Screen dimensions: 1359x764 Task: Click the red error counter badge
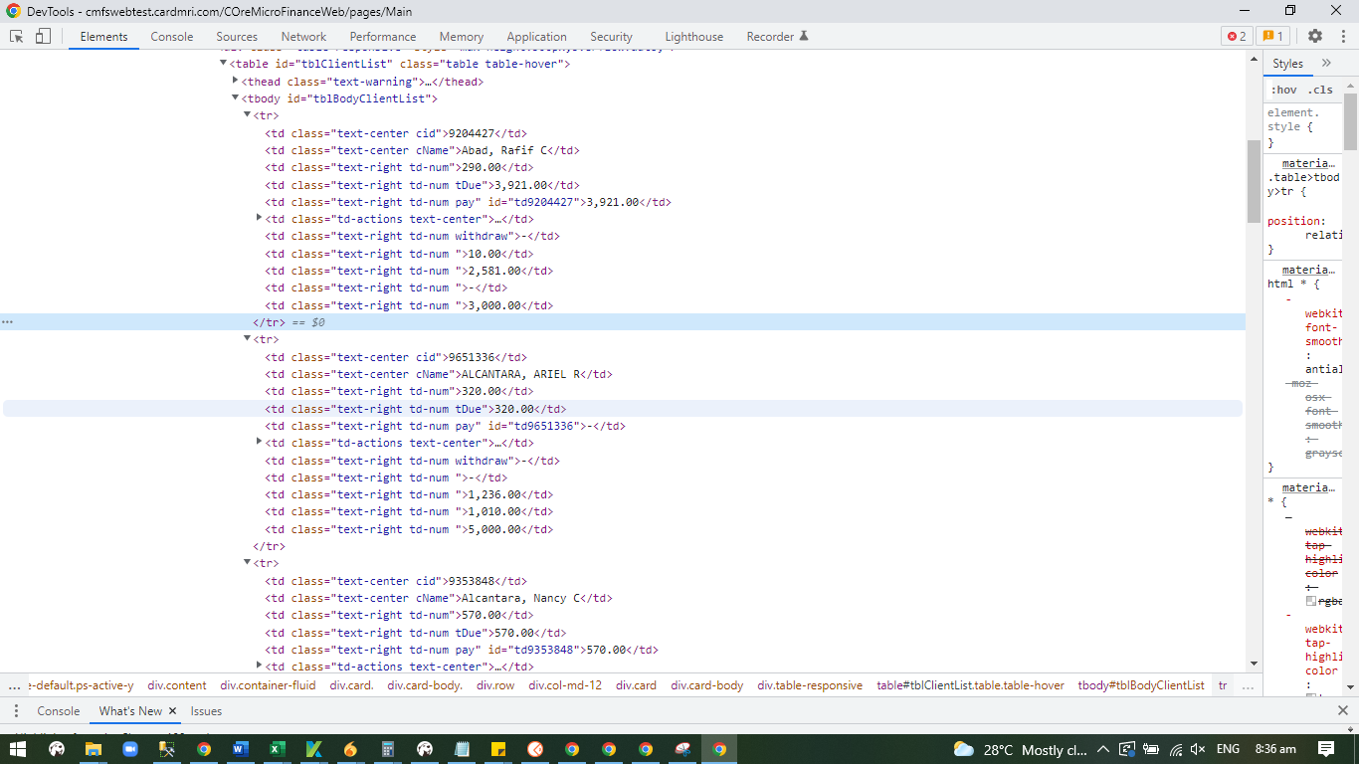(x=1239, y=36)
